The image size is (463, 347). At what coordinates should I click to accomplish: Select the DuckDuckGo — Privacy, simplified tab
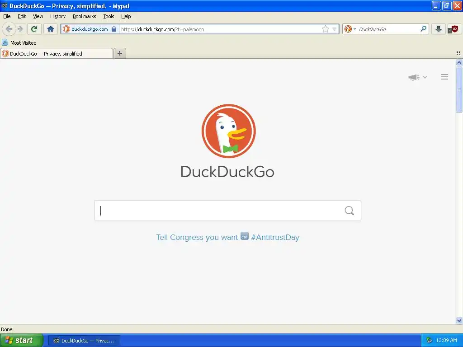pyautogui.click(x=57, y=53)
